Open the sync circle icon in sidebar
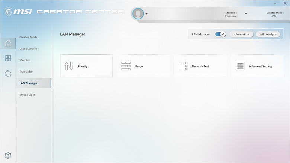This screenshot has height=163, width=290. coord(8,73)
